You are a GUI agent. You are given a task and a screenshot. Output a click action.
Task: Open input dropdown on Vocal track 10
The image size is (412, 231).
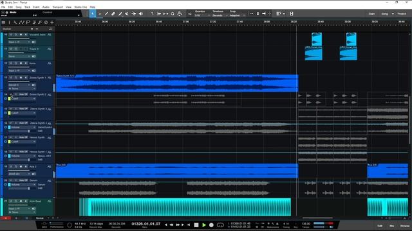click(x=19, y=42)
